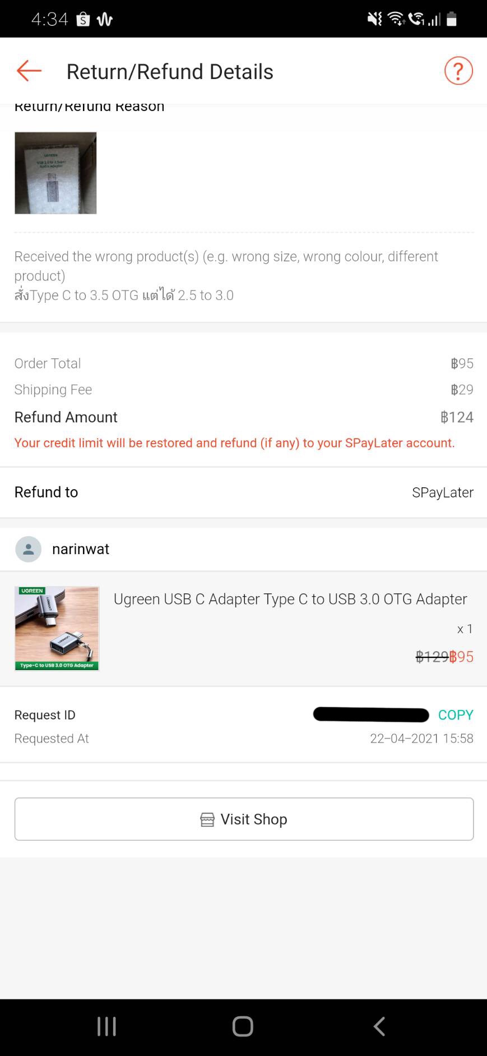Viewport: 487px width, 1056px height.
Task: Tap the Android recent apps icon
Action: click(x=106, y=1026)
